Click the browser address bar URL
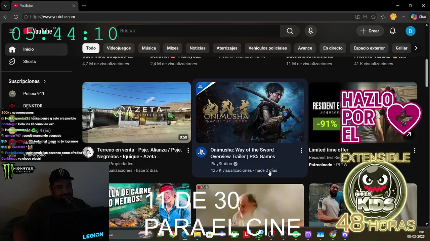 pos(52,17)
